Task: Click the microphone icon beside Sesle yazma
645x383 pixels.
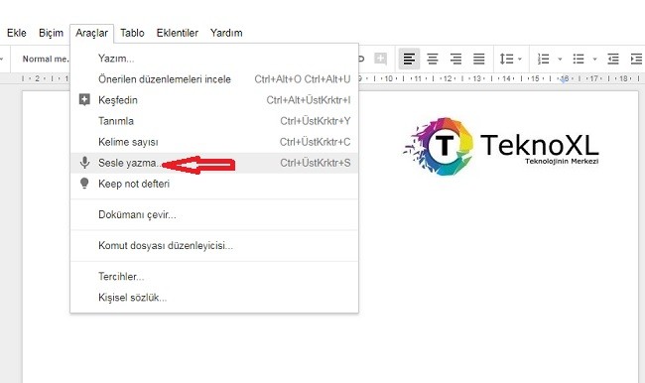Action: [84, 163]
